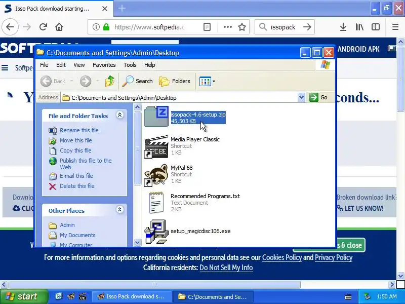Open a new browser tab
The image size is (405, 304).
click(122, 8)
